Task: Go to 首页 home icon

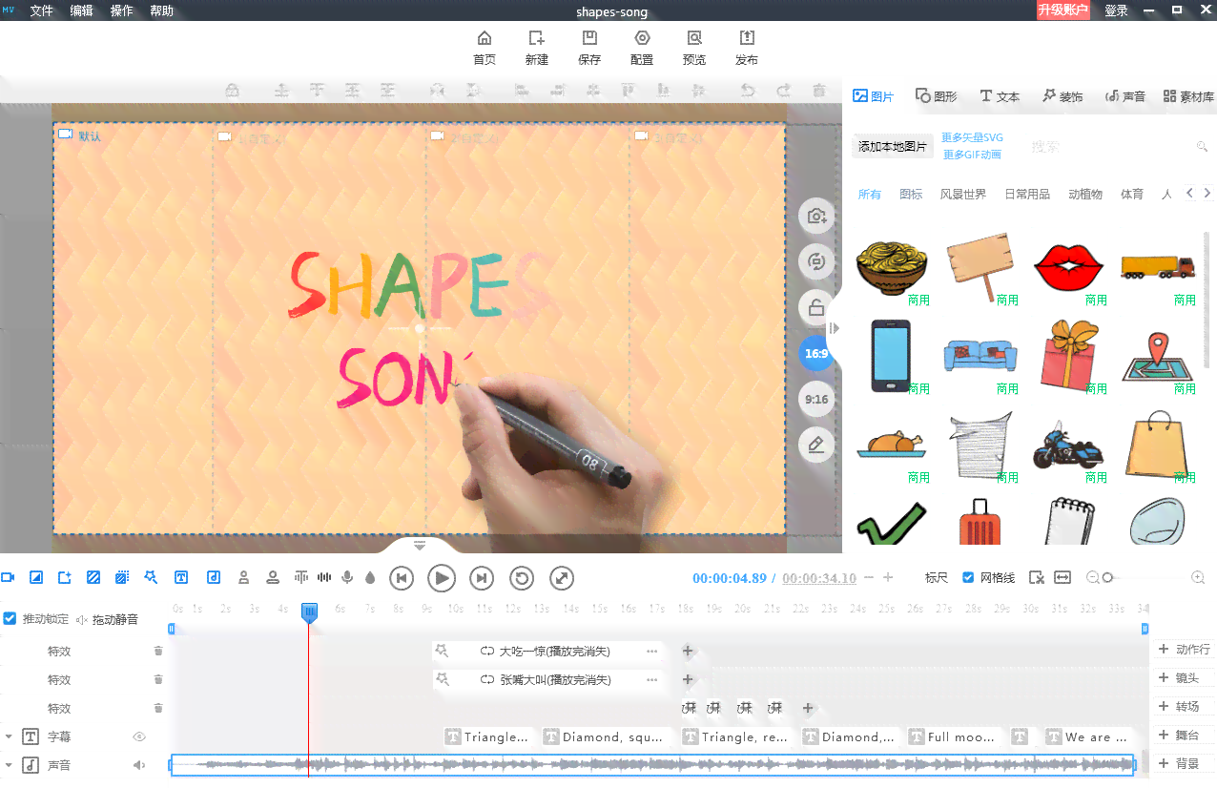Action: click(x=485, y=47)
